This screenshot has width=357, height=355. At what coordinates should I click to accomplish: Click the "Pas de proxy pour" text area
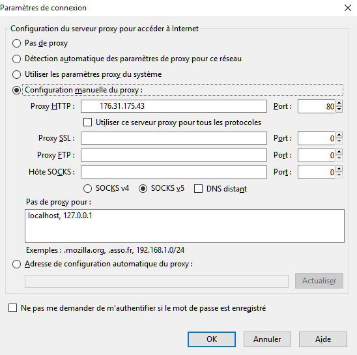click(184, 226)
